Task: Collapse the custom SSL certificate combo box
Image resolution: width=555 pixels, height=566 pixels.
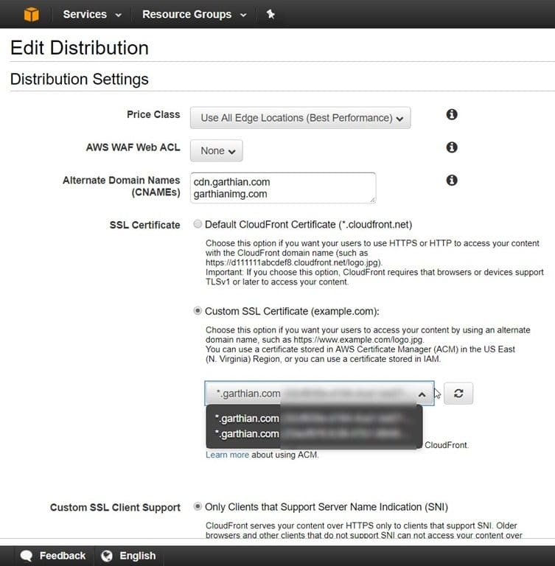Action: pyautogui.click(x=319, y=393)
